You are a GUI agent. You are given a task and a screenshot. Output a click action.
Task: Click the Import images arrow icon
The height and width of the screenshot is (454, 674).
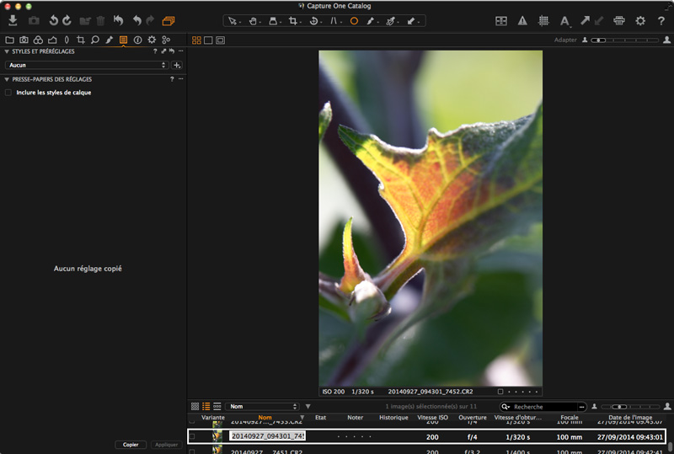tap(13, 20)
